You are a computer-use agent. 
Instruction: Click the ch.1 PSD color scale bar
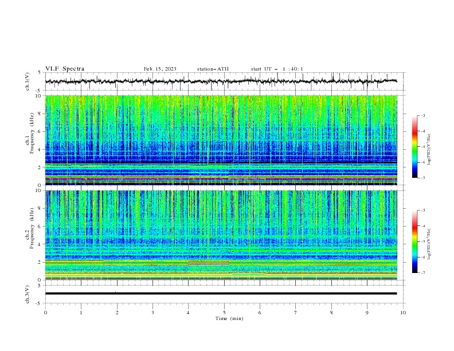[414, 147]
